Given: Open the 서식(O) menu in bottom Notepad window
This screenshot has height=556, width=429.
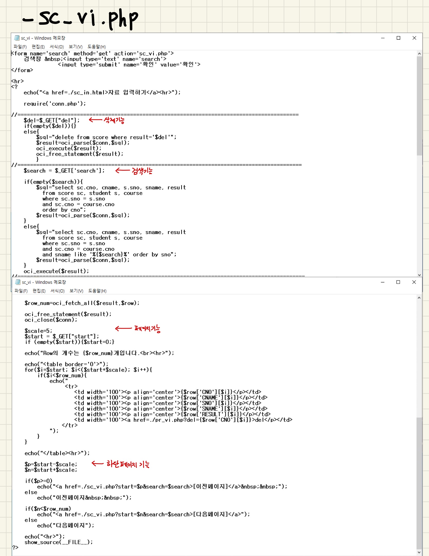Looking at the screenshot, I should pyautogui.click(x=58, y=291).
